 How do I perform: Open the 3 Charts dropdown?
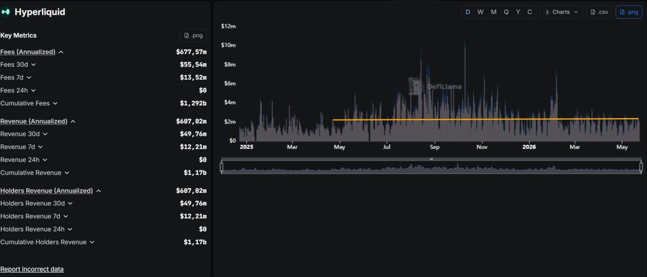click(561, 12)
